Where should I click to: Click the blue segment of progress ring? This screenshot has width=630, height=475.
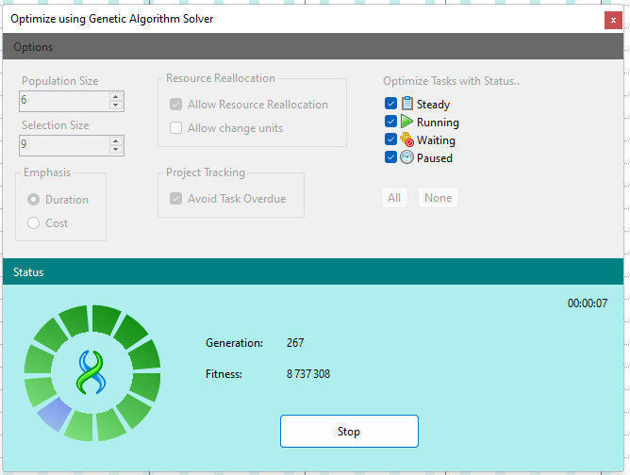[52, 415]
